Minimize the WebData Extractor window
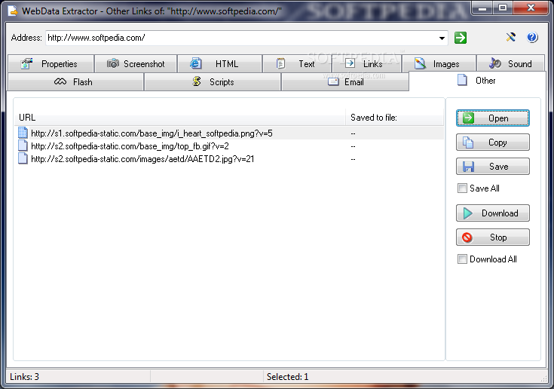Viewport: 554px width, 389px height. coord(482,8)
